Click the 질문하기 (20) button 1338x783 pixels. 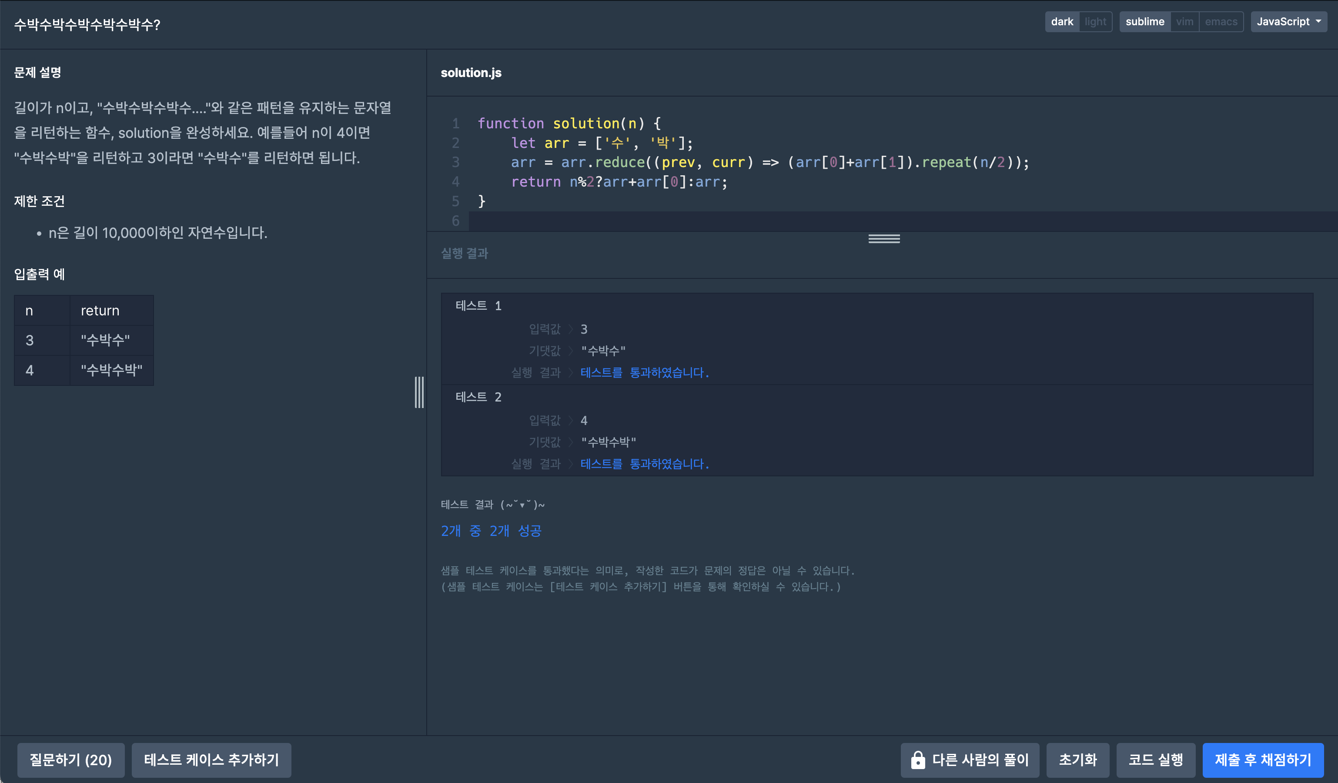point(70,760)
